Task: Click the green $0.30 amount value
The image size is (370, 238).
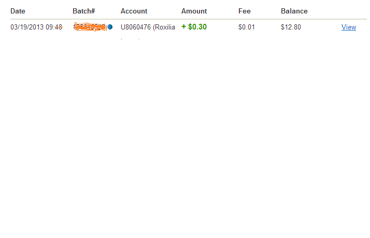Action: 197,27
